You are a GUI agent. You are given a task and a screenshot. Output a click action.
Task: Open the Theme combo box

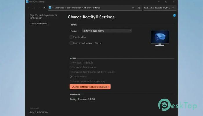pos(107,31)
